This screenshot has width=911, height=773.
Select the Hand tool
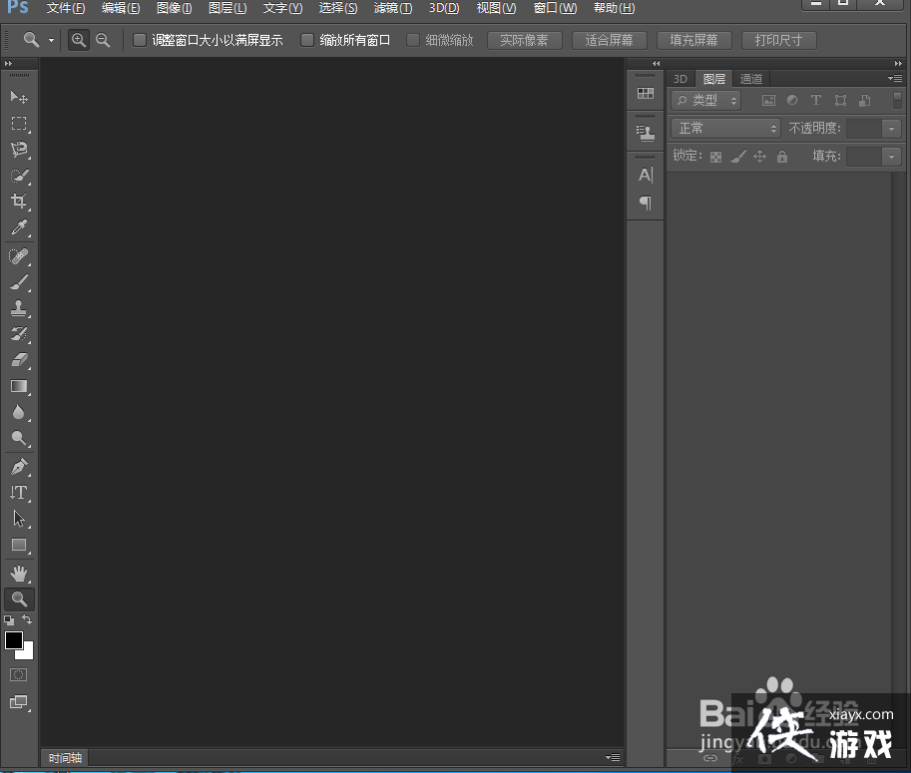[x=19, y=574]
